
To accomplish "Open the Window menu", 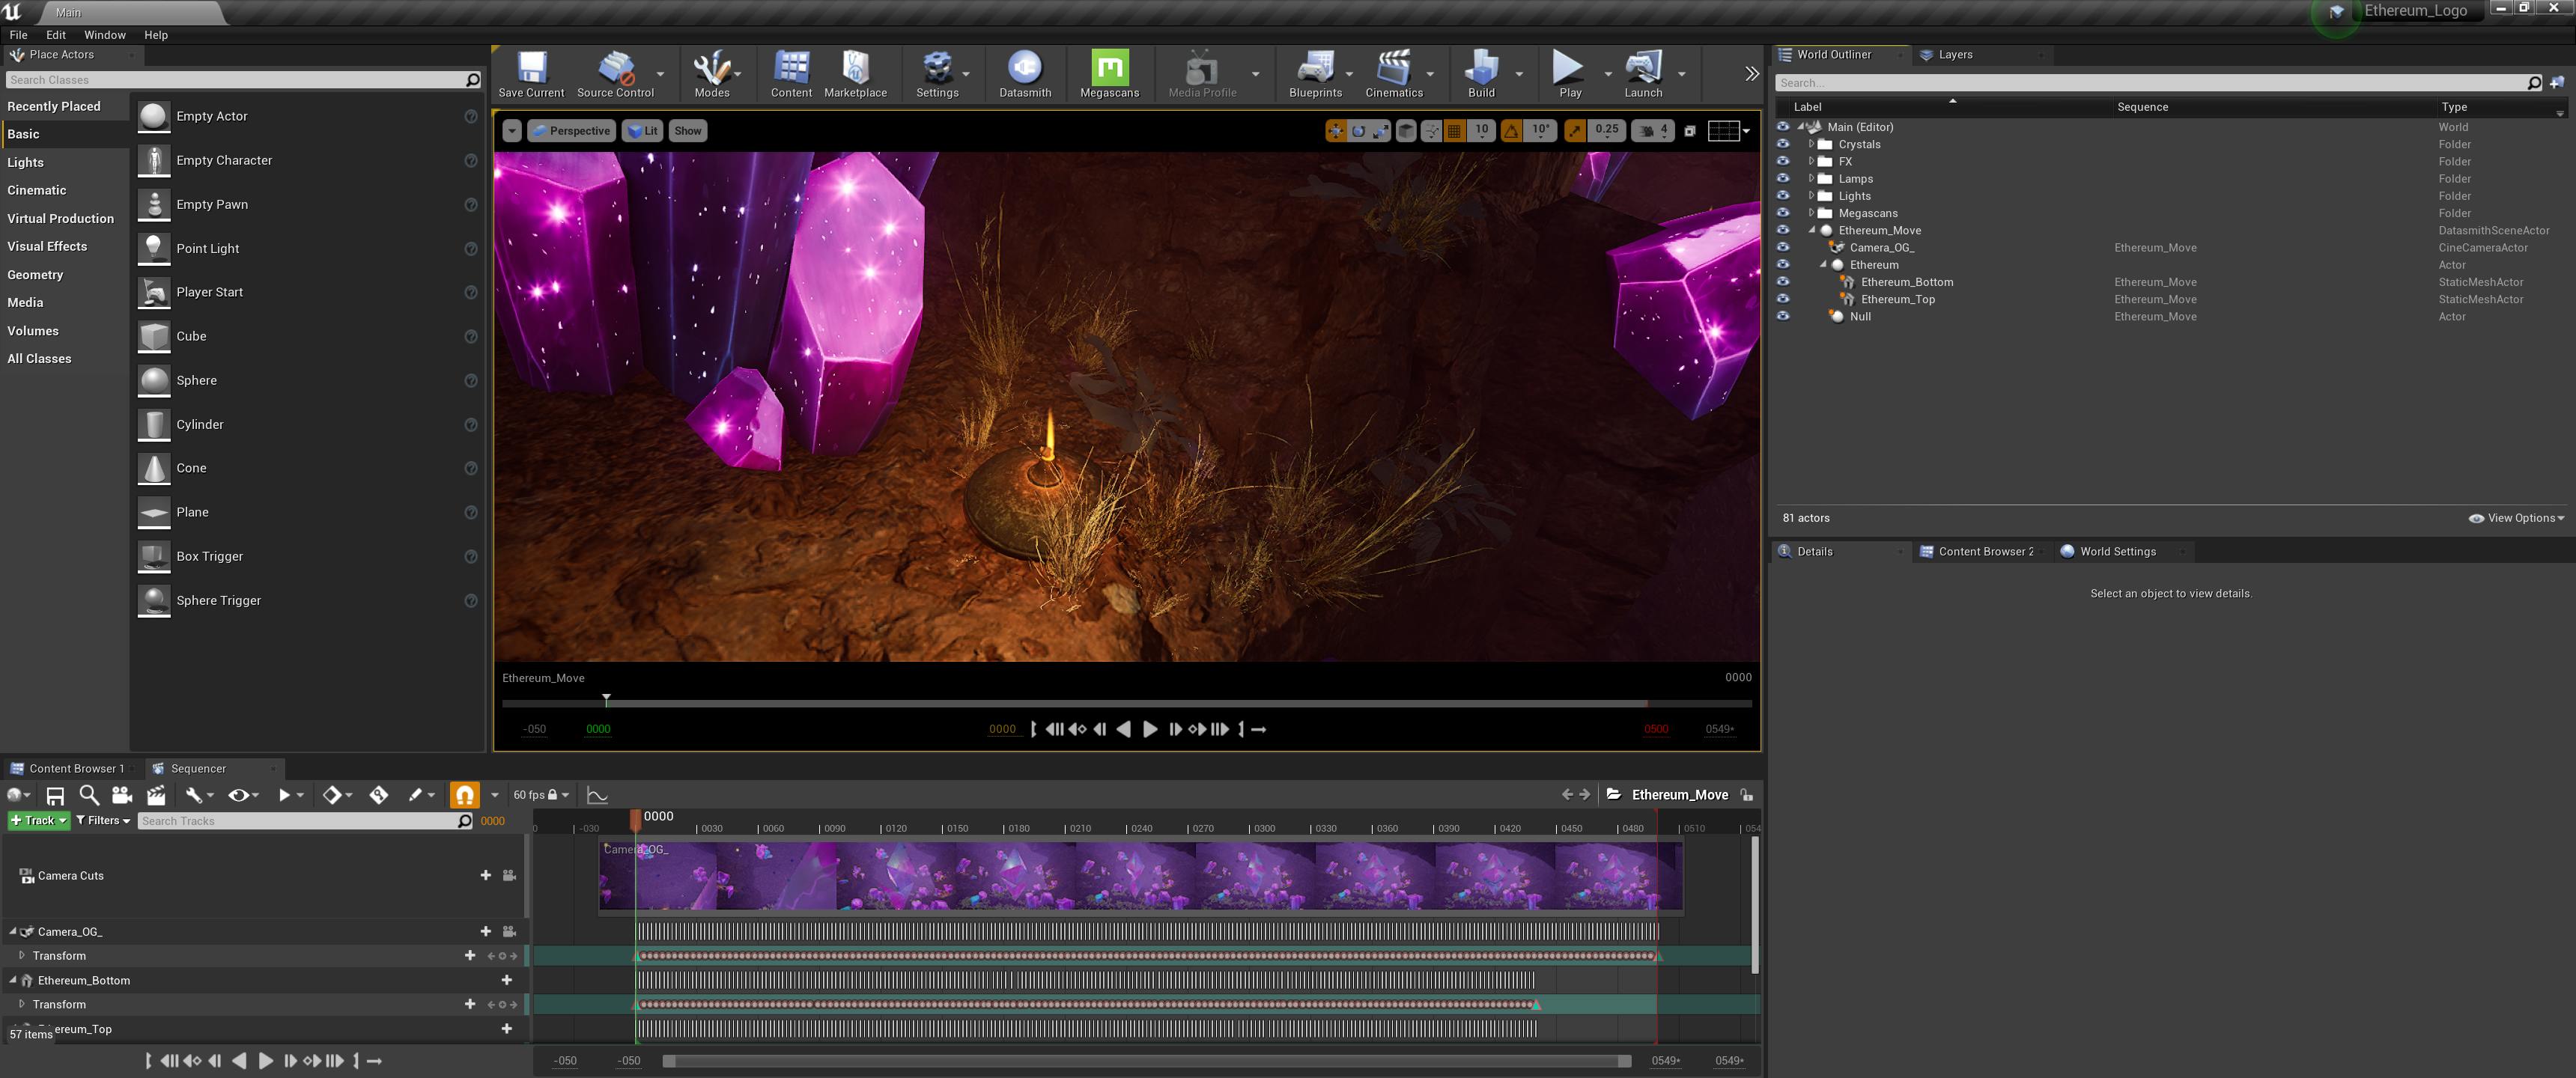I will tap(104, 35).
